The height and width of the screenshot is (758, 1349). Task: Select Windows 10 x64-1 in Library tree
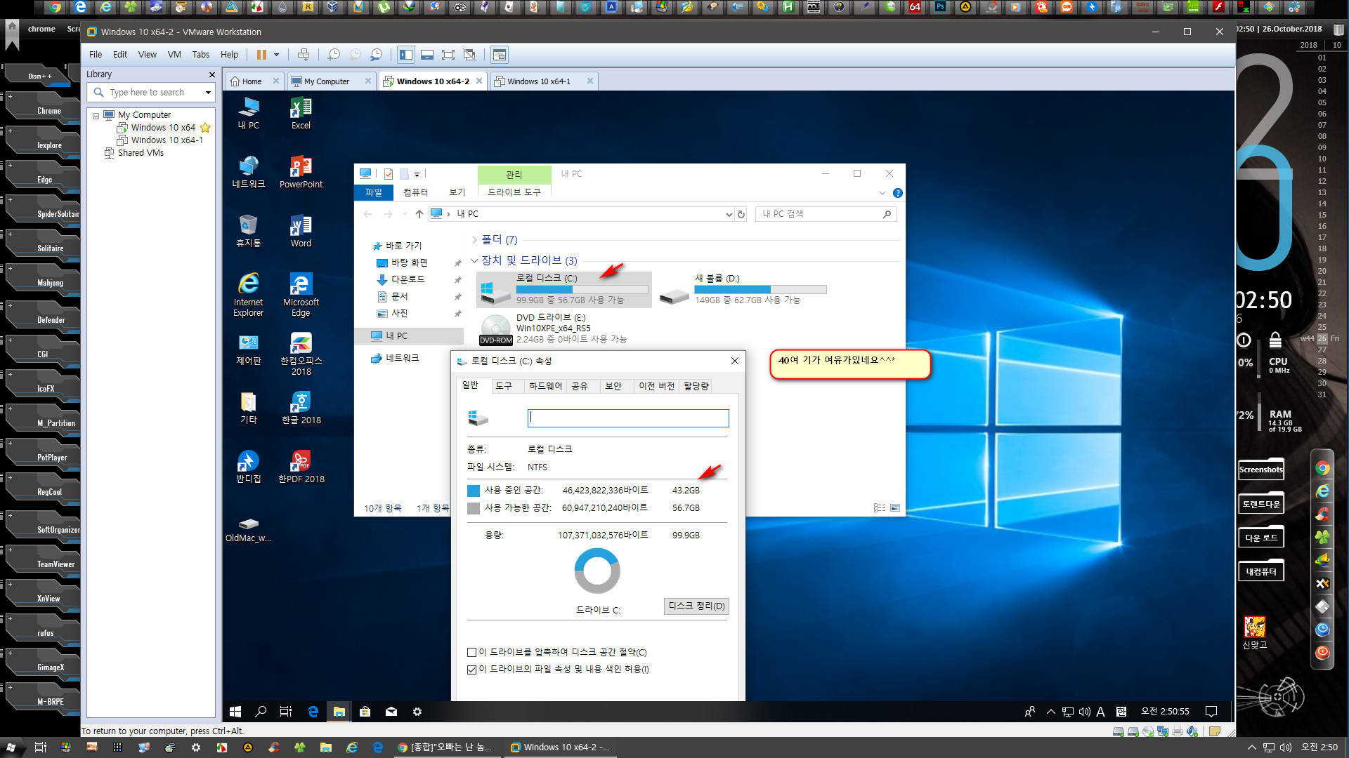coord(167,140)
